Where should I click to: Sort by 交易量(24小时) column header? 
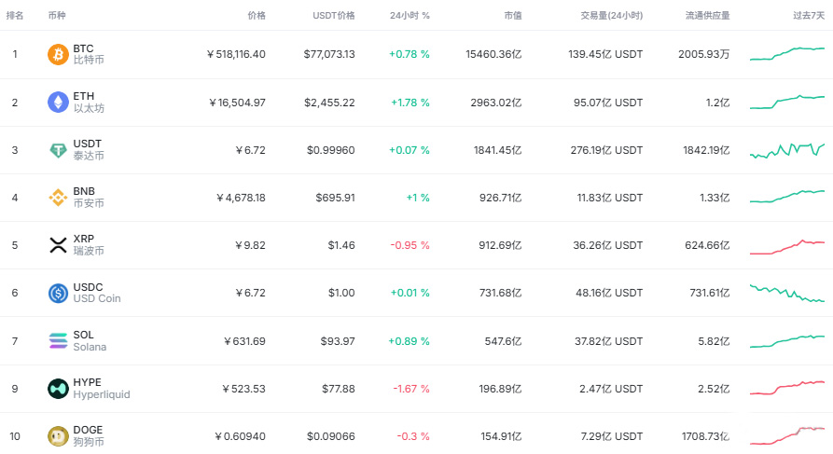[x=612, y=16]
